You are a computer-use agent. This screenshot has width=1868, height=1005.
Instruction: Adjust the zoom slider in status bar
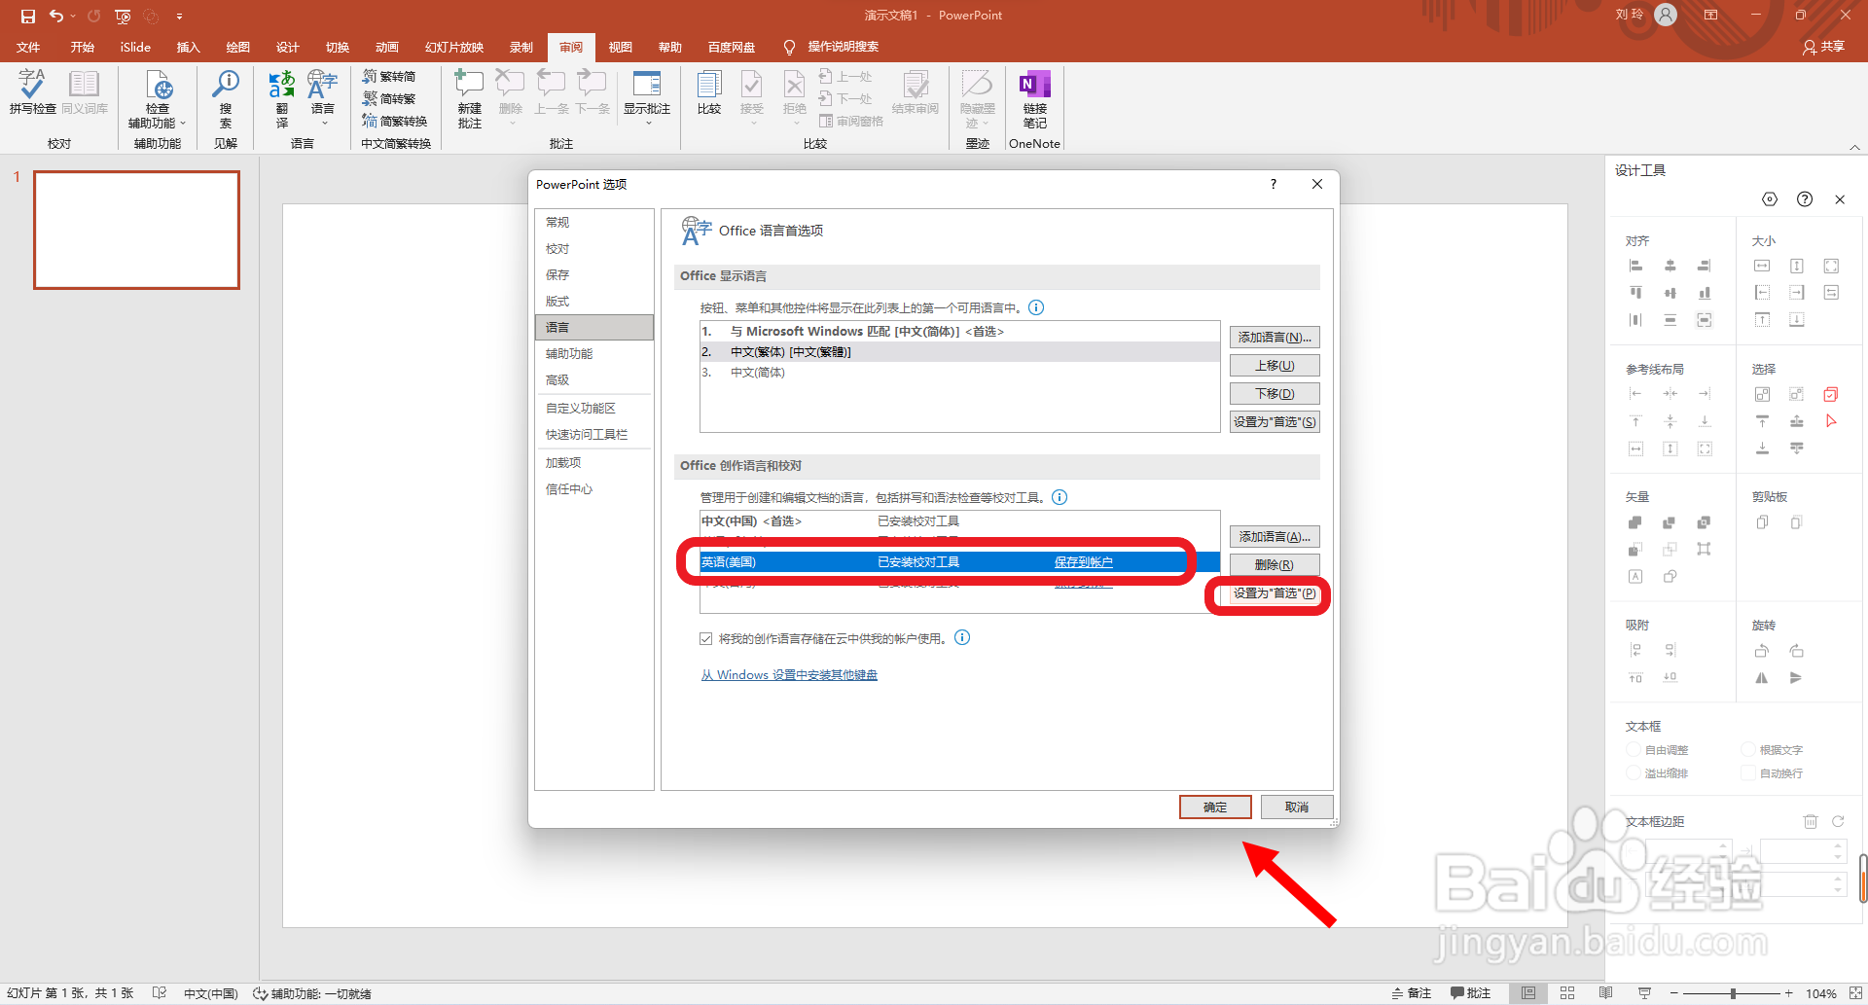1733,993
